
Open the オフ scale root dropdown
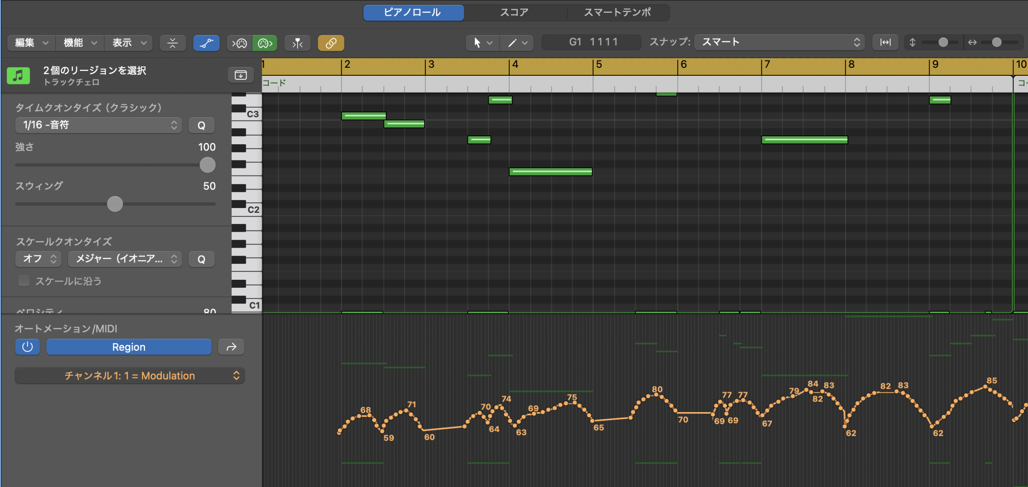pos(39,259)
